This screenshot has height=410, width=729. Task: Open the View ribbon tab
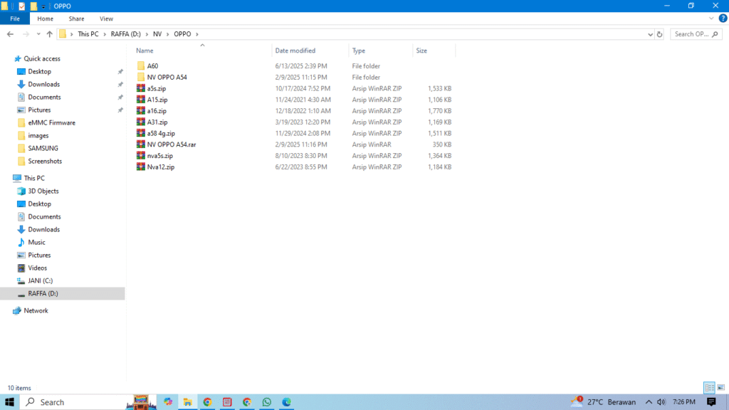(106, 19)
